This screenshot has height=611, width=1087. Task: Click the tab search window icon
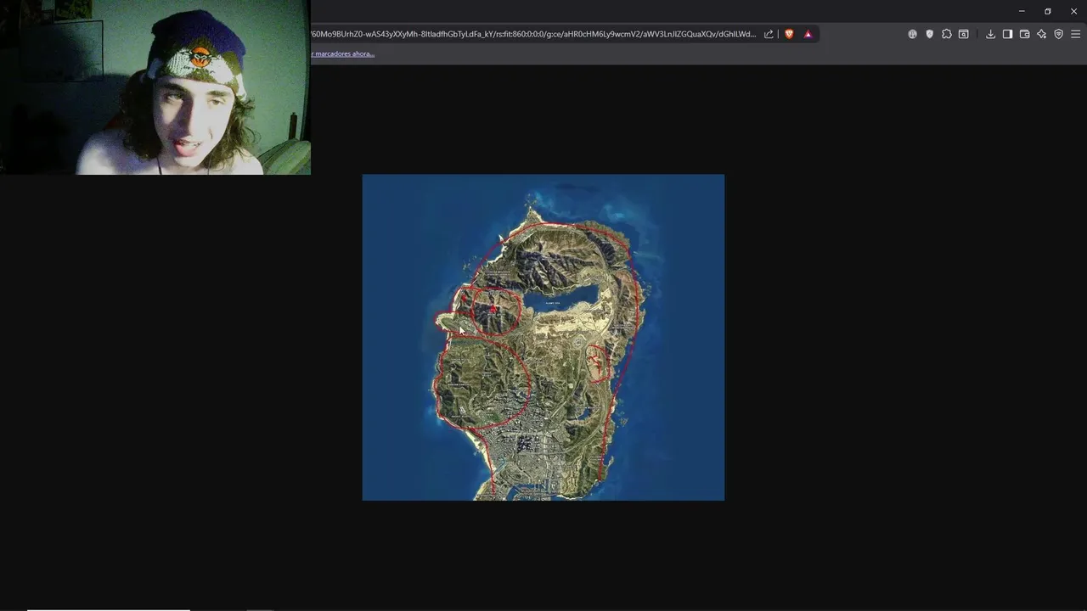tap(963, 34)
